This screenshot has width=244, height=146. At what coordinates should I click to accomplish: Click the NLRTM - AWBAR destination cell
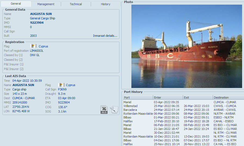click(x=224, y=114)
